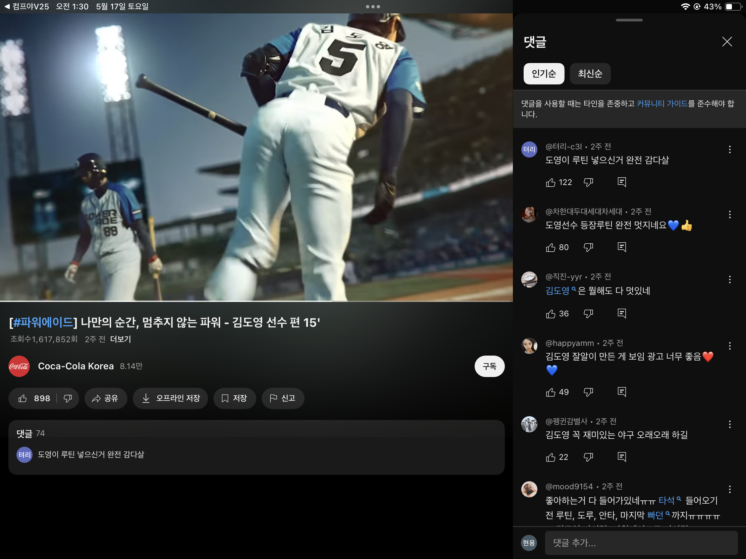Open options for @happyamm comment
The height and width of the screenshot is (559, 746).
click(730, 346)
